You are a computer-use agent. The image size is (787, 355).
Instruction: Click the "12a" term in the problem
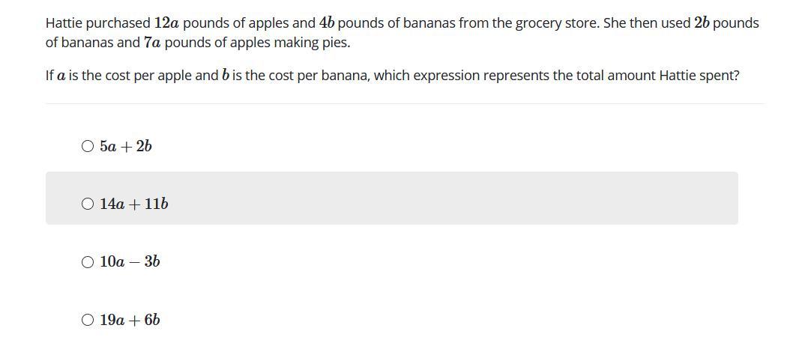[x=166, y=23]
